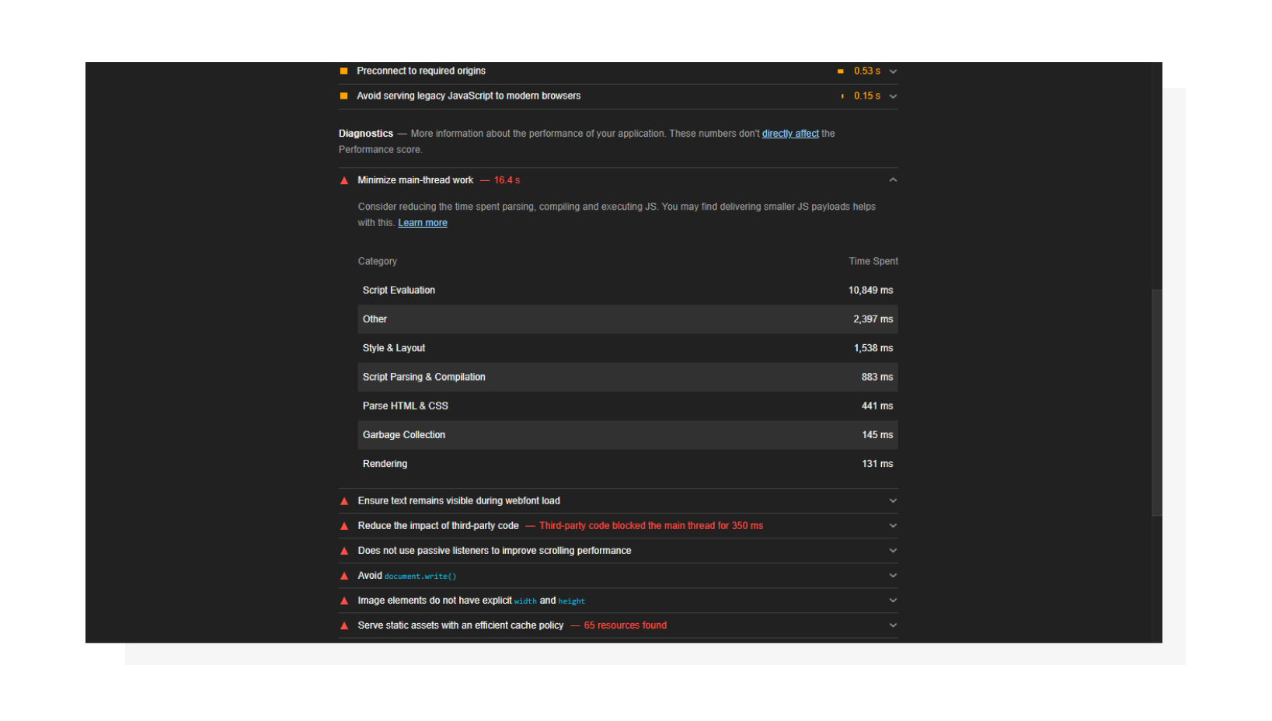Click the Time Spent column header
Screen dimensions: 1272x721
873,261
